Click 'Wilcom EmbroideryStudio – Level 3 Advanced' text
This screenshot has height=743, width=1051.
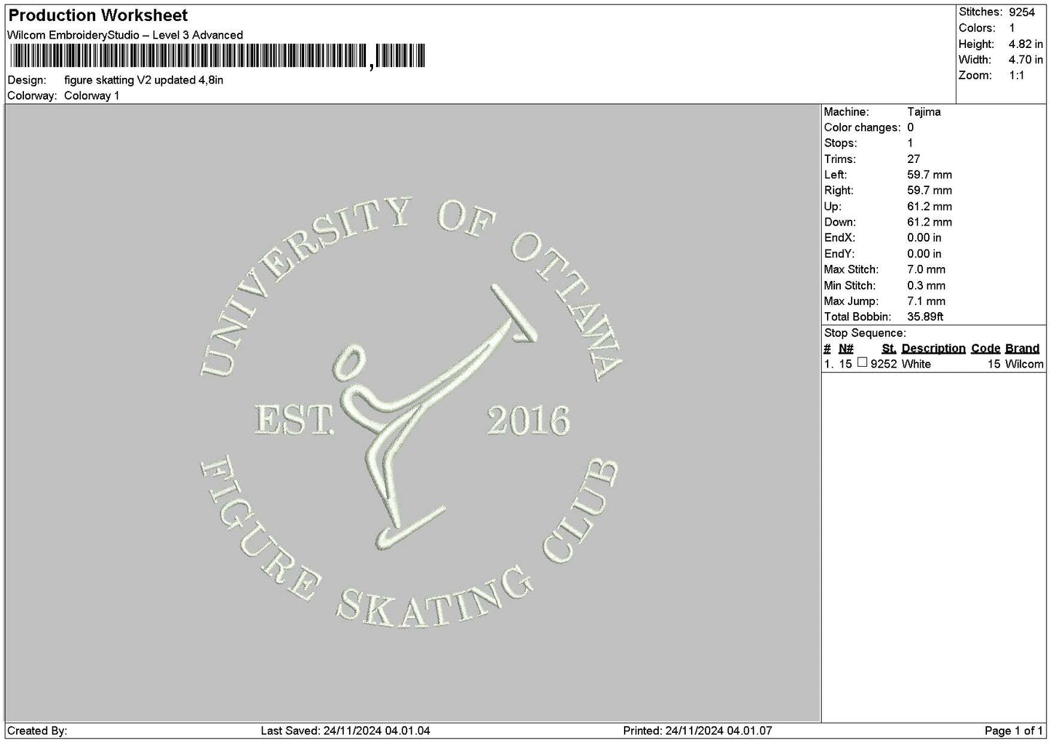click(x=125, y=35)
